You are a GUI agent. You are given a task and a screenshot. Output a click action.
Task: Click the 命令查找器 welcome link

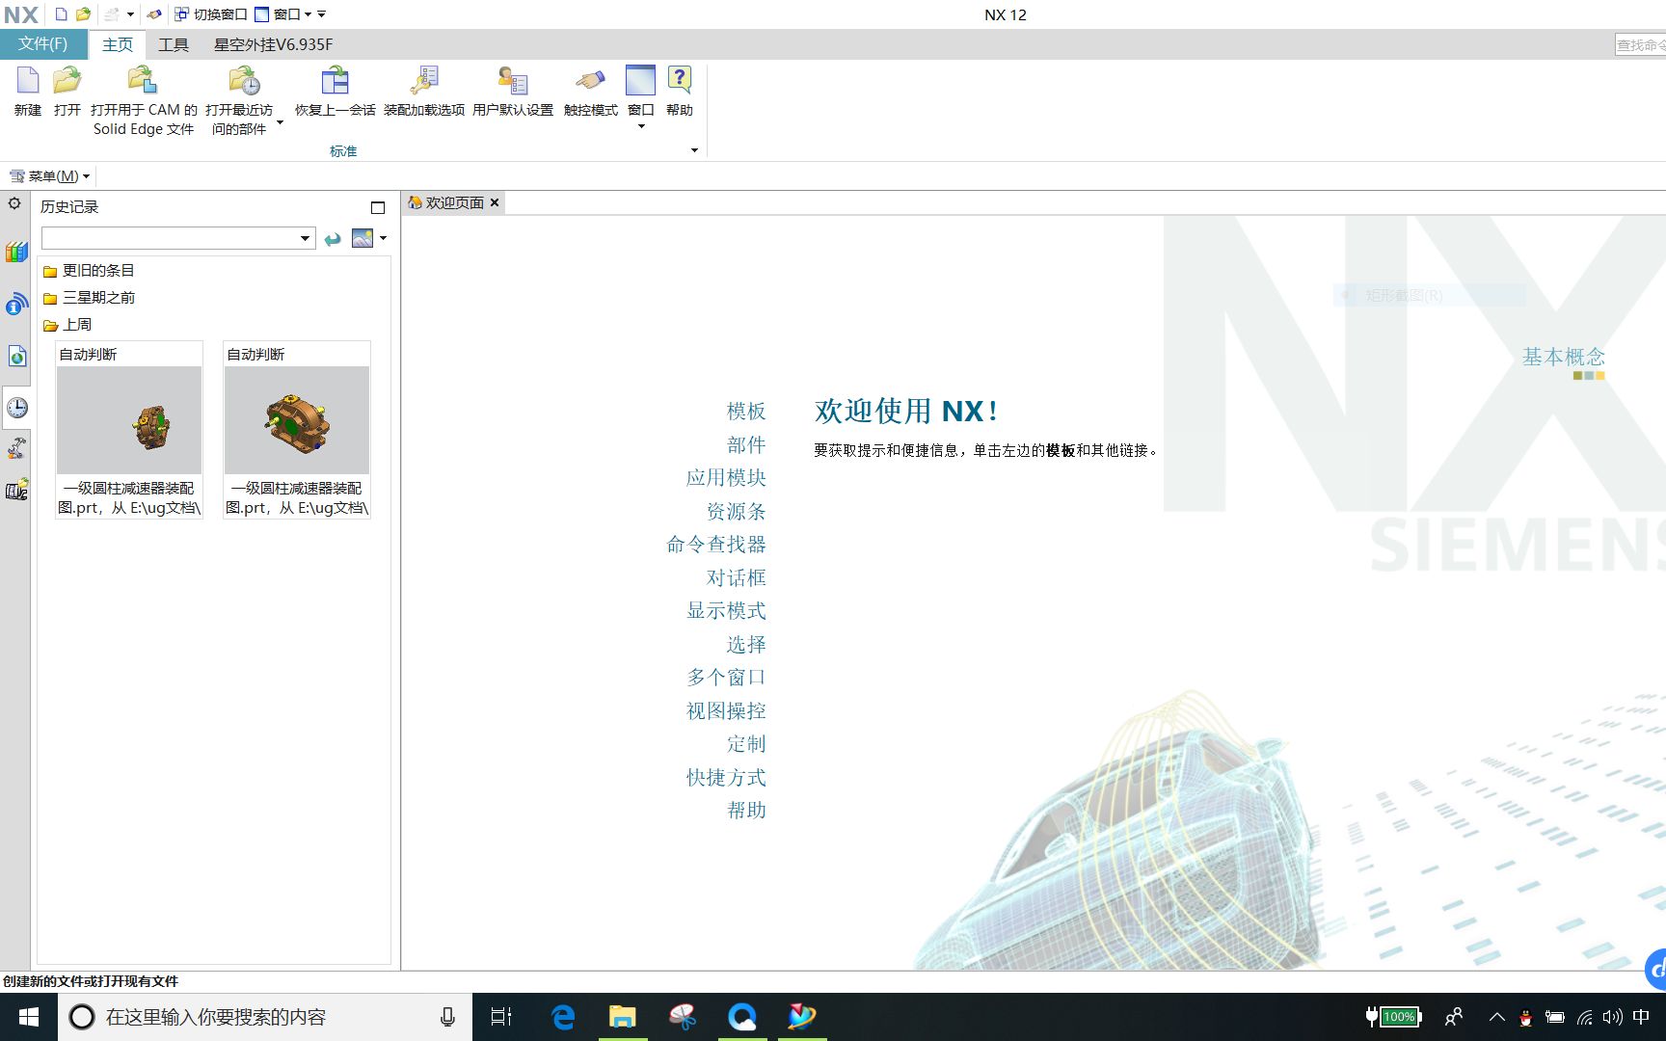click(715, 545)
